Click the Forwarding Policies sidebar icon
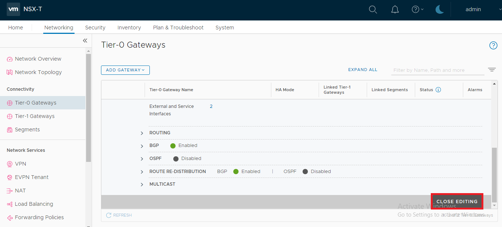This screenshot has height=227, width=502. pyautogui.click(x=10, y=217)
